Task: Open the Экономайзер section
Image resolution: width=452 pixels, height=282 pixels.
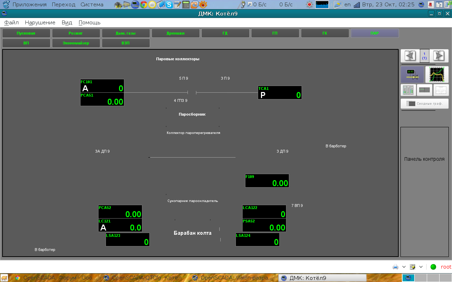Action: (76, 43)
